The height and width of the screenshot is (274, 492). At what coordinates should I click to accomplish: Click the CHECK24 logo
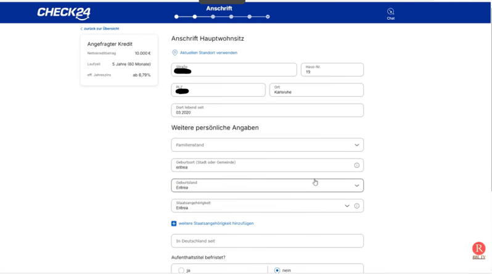click(x=64, y=13)
